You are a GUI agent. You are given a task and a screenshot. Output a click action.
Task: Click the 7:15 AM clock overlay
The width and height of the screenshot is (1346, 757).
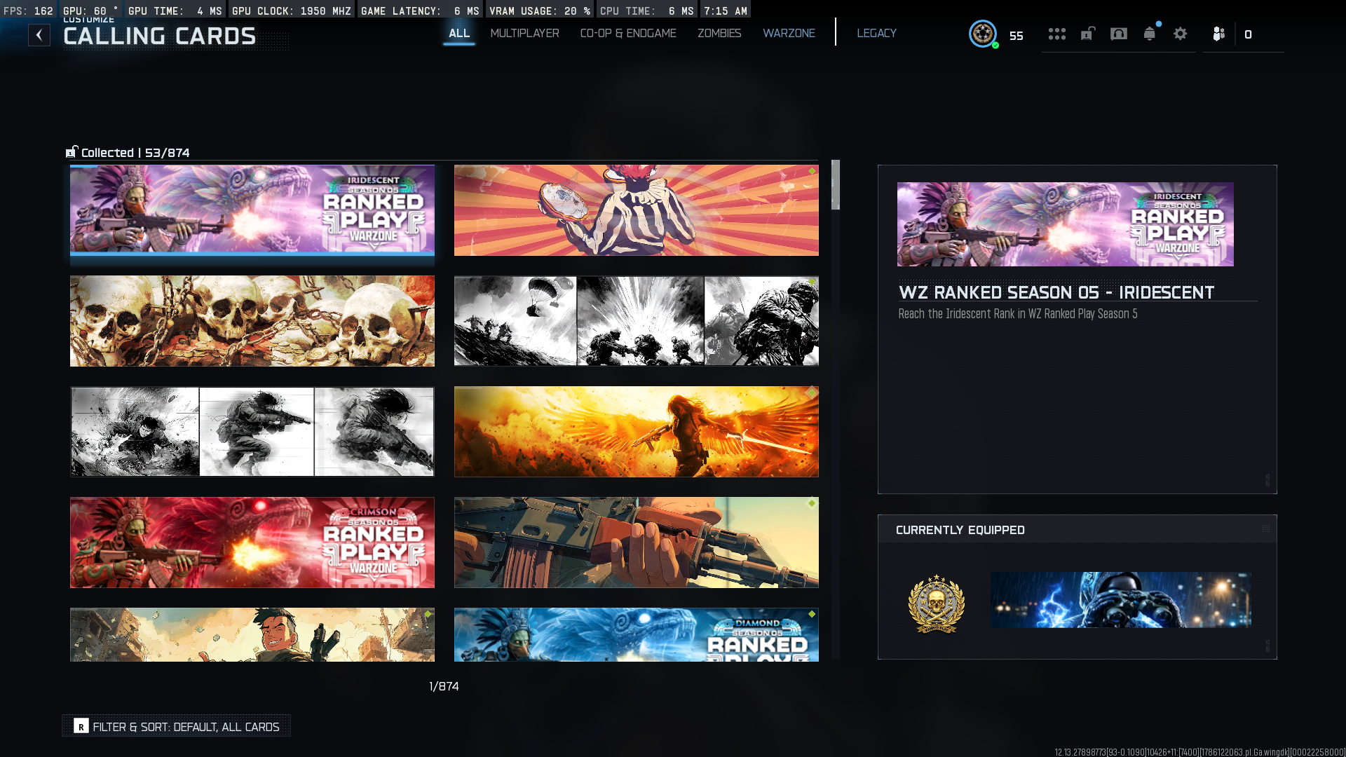point(726,11)
